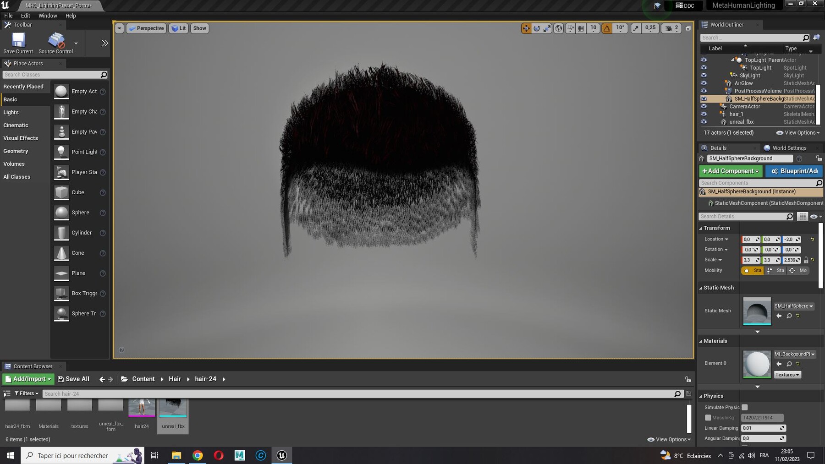Open viewport options dropdown arrow
825x464 pixels.
coord(119,28)
